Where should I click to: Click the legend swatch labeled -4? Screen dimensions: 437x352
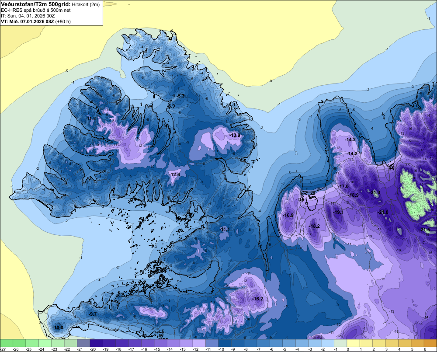302,343
